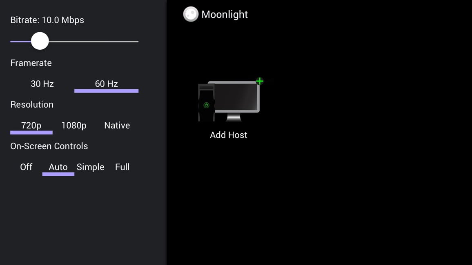Click the black PC tower graphic
This screenshot has height=265, width=472.
206,102
